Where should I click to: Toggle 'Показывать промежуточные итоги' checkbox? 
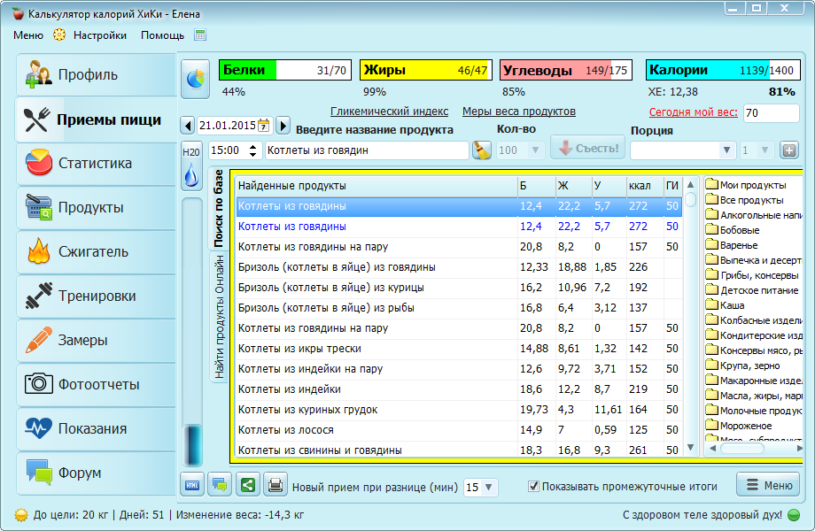click(x=533, y=486)
